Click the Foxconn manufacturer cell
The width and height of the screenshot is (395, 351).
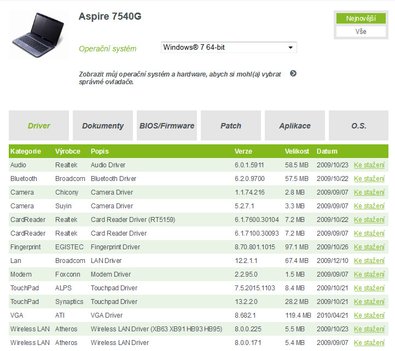[67, 274]
